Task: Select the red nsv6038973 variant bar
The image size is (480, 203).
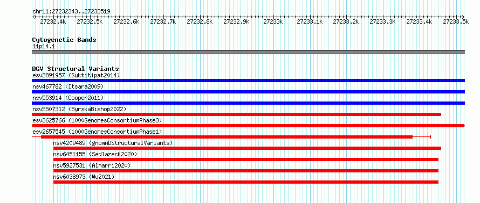Action: tap(246, 182)
